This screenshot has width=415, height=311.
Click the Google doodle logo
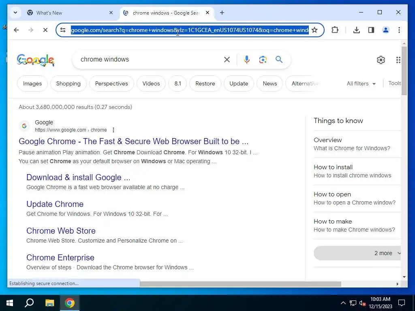click(36, 60)
